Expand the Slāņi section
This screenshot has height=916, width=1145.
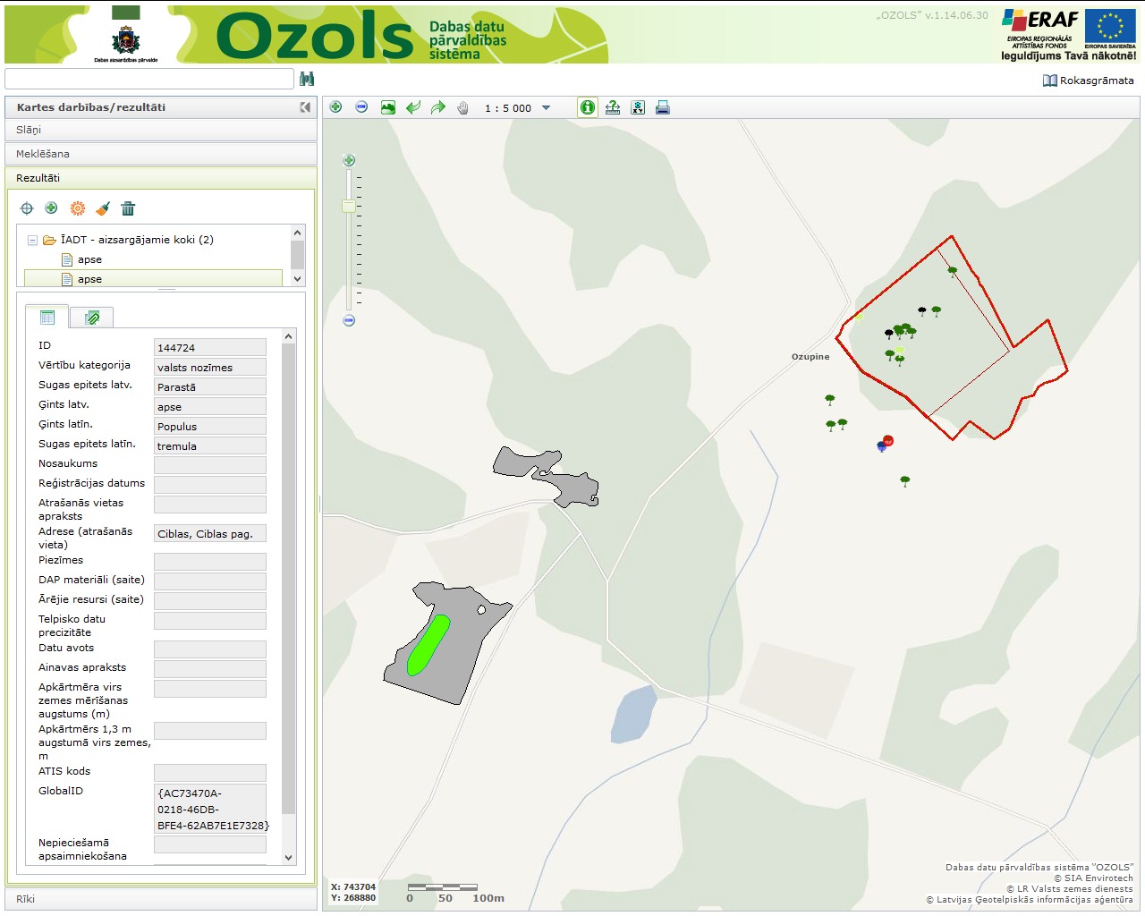[161, 130]
